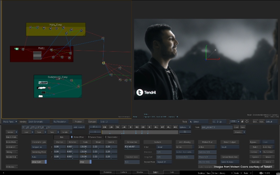Toggle the Auto Key button
The image size is (280, 175).
pyautogui.click(x=268, y=147)
